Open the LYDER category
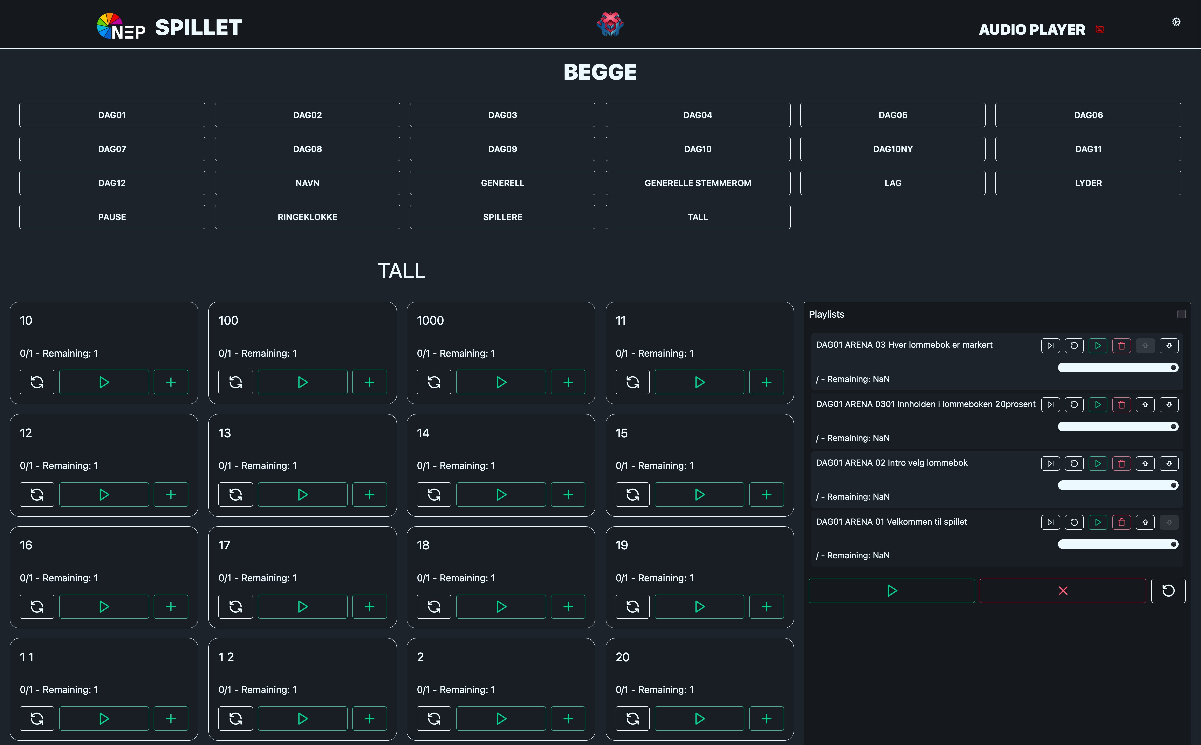 [x=1088, y=183]
